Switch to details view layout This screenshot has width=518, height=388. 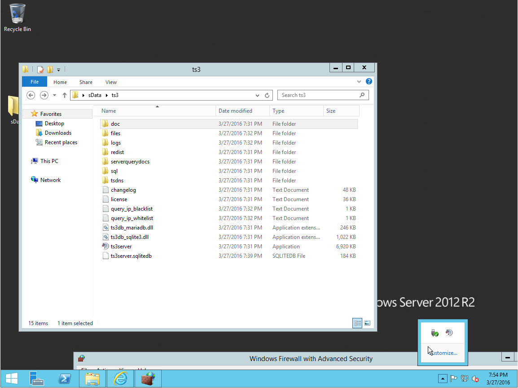pos(357,323)
